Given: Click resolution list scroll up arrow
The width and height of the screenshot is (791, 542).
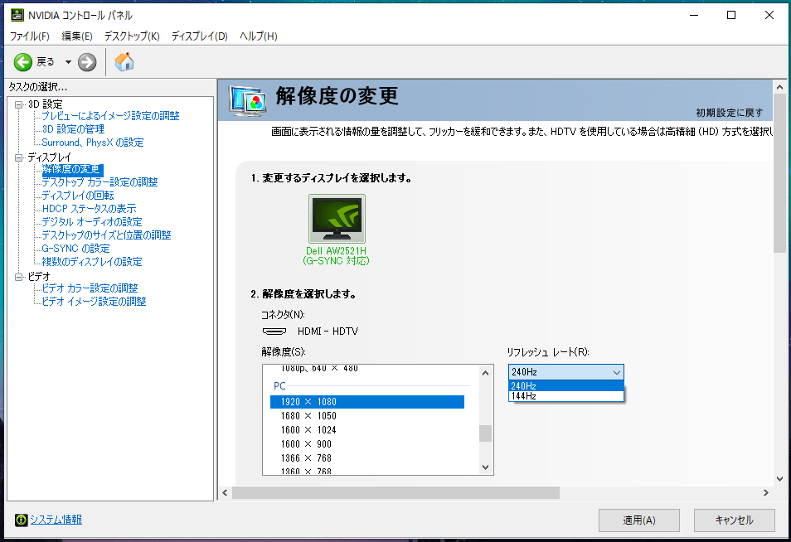Looking at the screenshot, I should 485,373.
